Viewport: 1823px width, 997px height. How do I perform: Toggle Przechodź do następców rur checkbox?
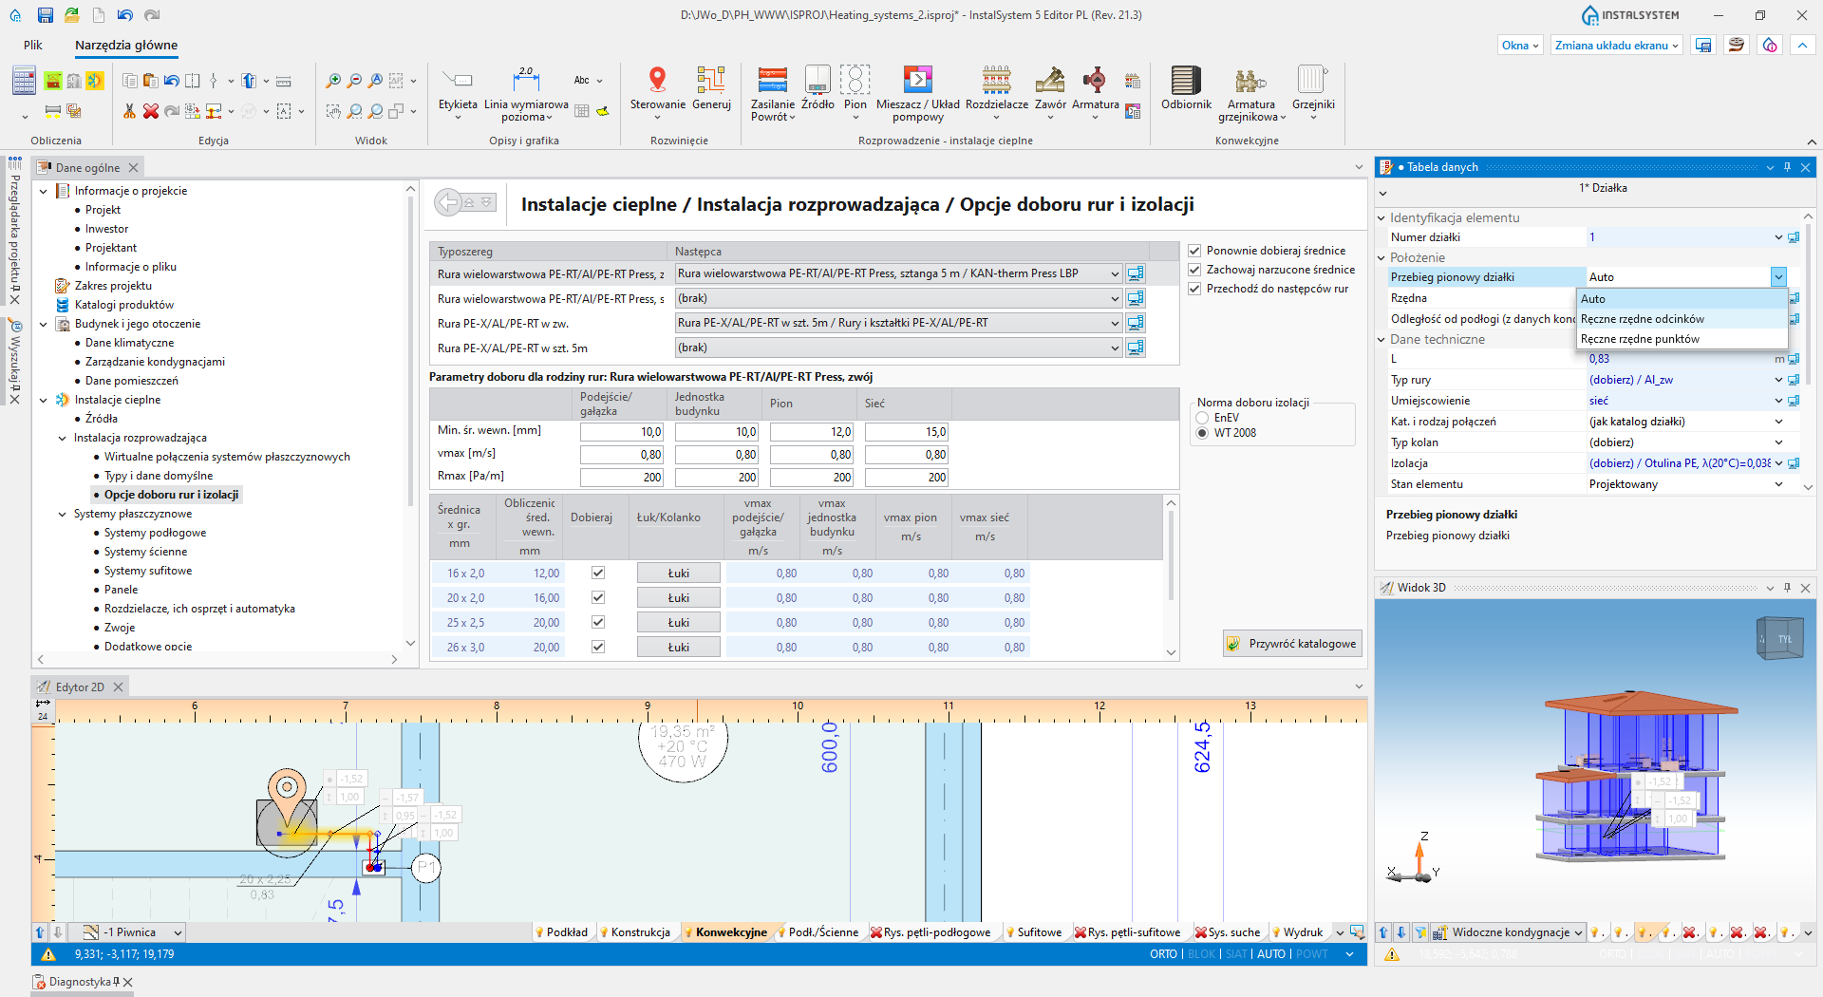pos(1195,289)
